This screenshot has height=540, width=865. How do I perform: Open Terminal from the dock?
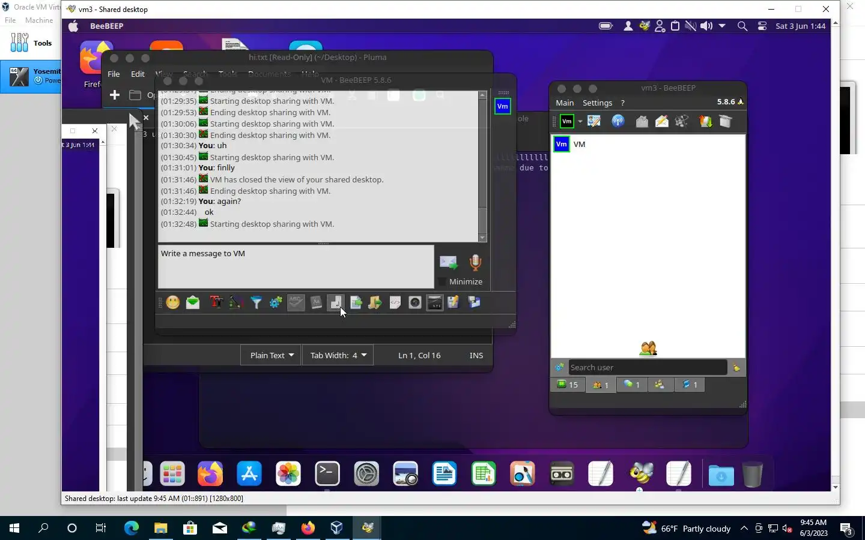(x=327, y=474)
